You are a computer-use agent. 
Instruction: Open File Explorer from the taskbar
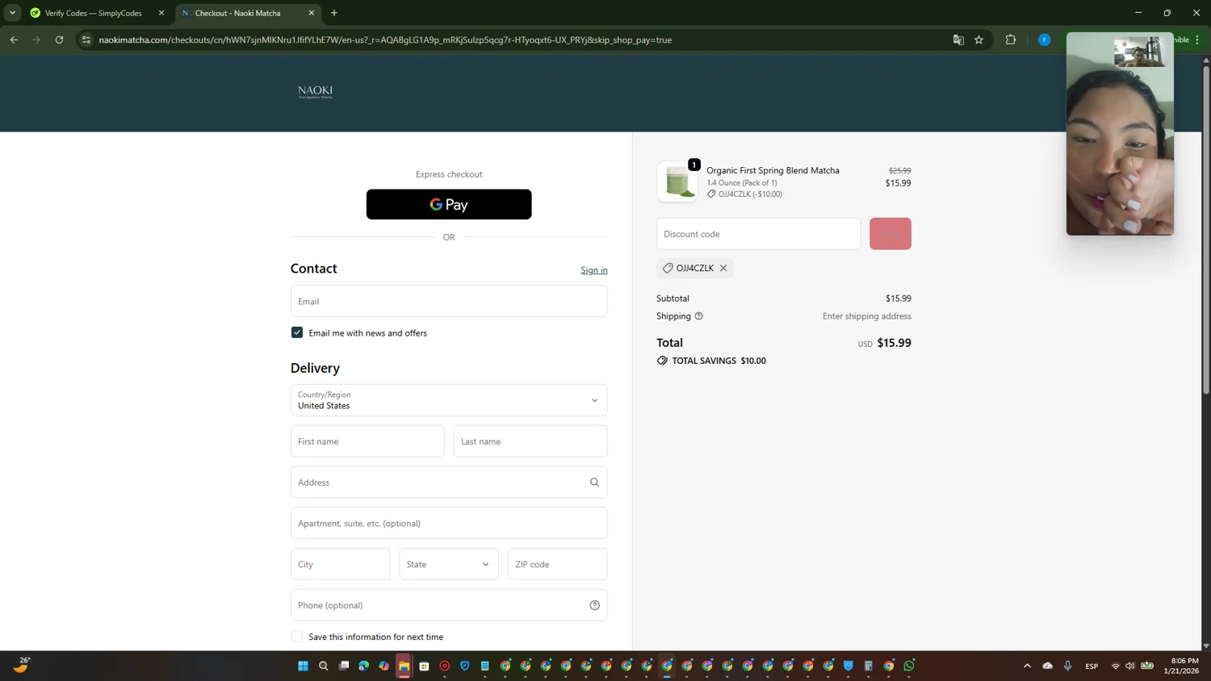[404, 666]
